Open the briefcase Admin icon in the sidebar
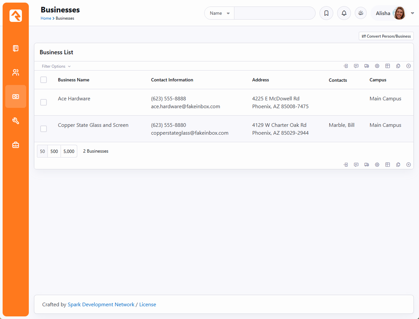Viewport: 419px width, 319px height. [16, 145]
